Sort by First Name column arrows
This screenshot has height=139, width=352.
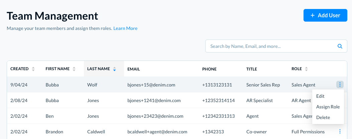[x=74, y=69]
